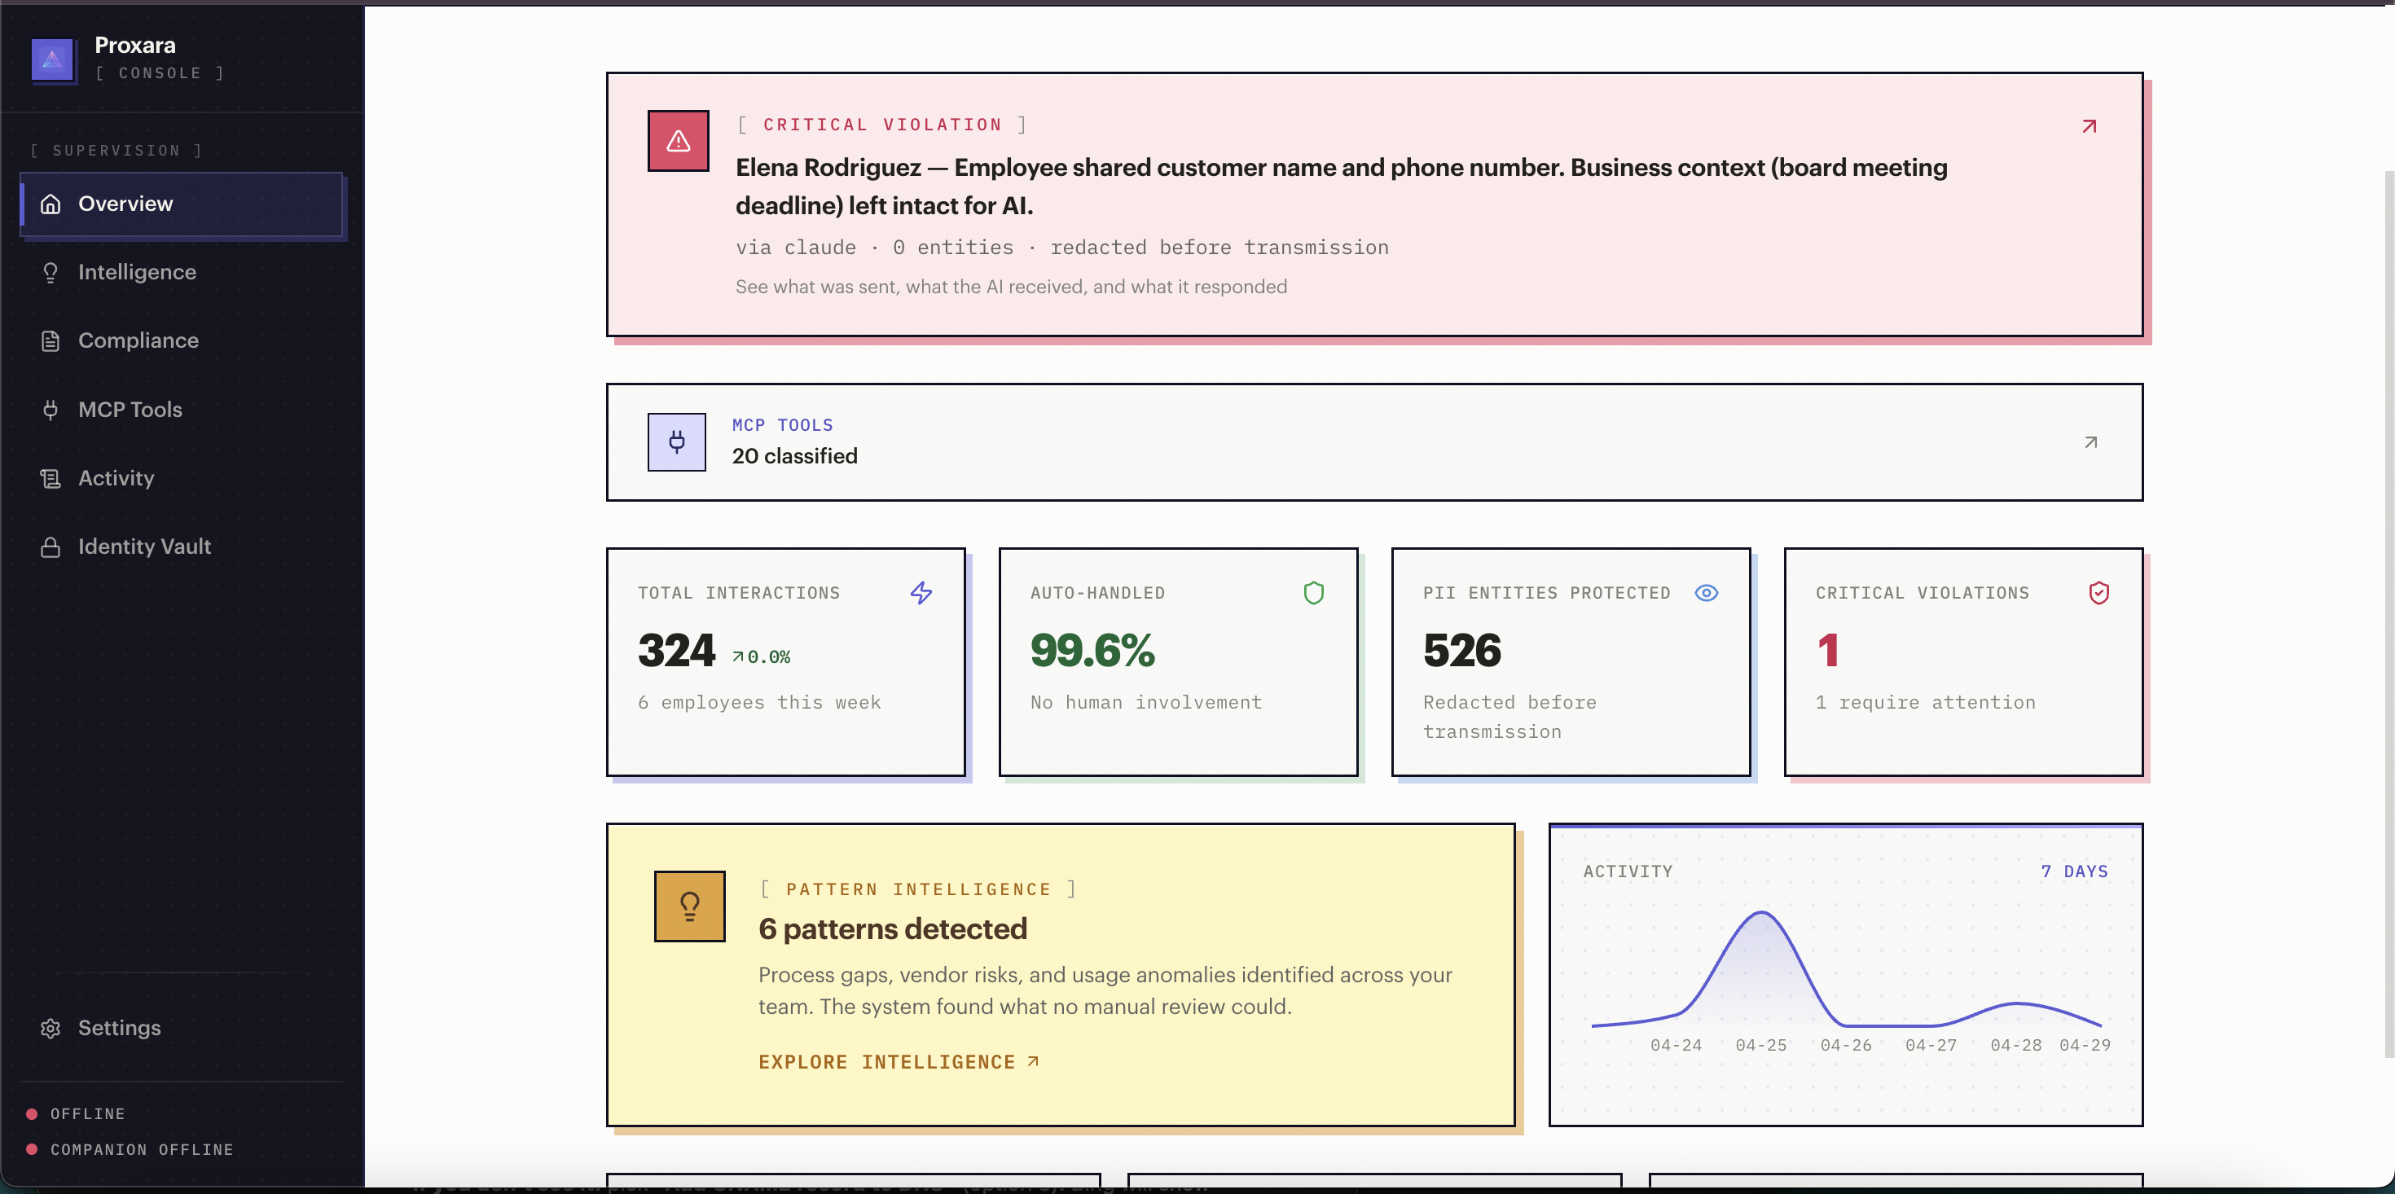Image resolution: width=2395 pixels, height=1194 pixels.
Task: Click the Explore Intelligence arrow icon
Action: (x=1032, y=1061)
